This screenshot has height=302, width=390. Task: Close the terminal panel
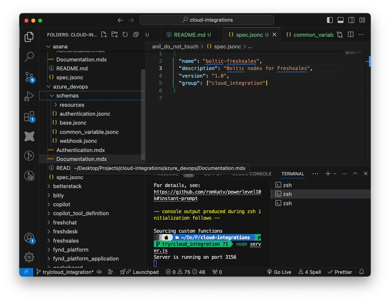coord(365,174)
